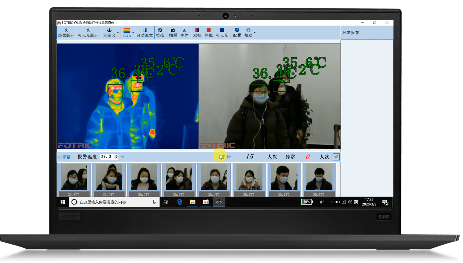This screenshot has width=463, height=263.
Task: Click the clear-records broom icon
Action: click(336, 157)
